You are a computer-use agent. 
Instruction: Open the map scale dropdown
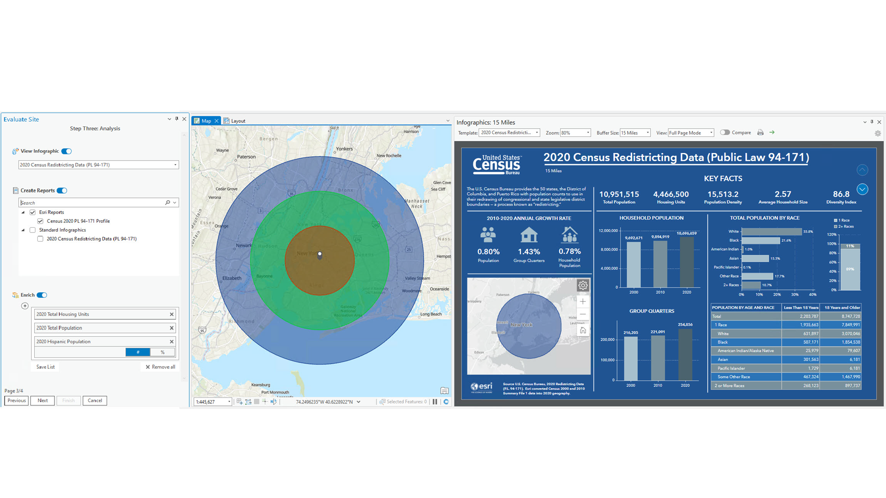[229, 402]
